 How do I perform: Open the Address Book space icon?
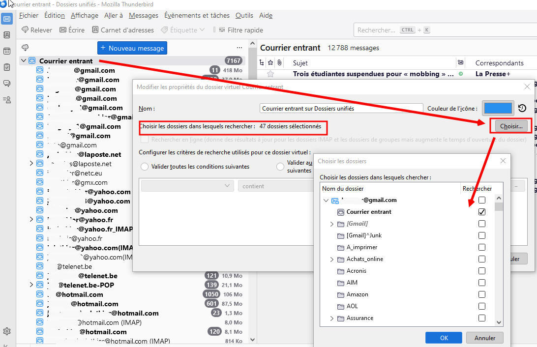click(x=7, y=35)
